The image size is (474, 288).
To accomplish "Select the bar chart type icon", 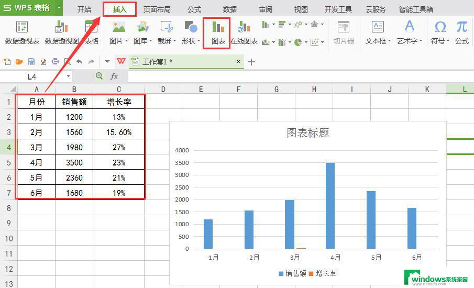I will tap(282, 25).
